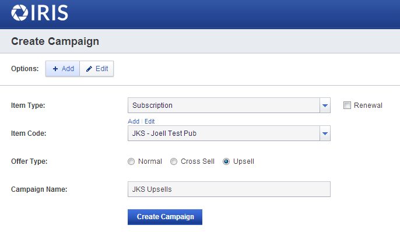The height and width of the screenshot is (232, 400).
Task: Select the Upsell radio button
Action: pos(226,161)
